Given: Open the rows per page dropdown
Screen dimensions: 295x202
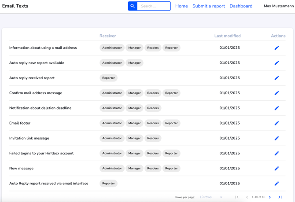Looking at the screenshot, I should 211,197.
